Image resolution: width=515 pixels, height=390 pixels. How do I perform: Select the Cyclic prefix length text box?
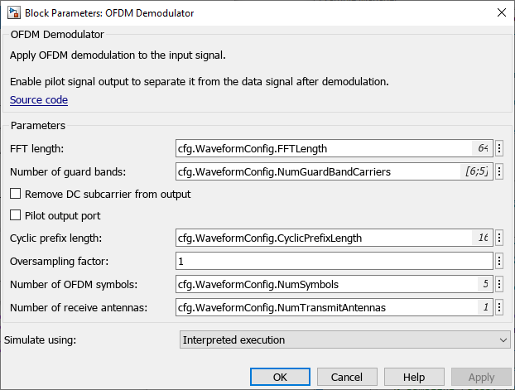point(323,238)
